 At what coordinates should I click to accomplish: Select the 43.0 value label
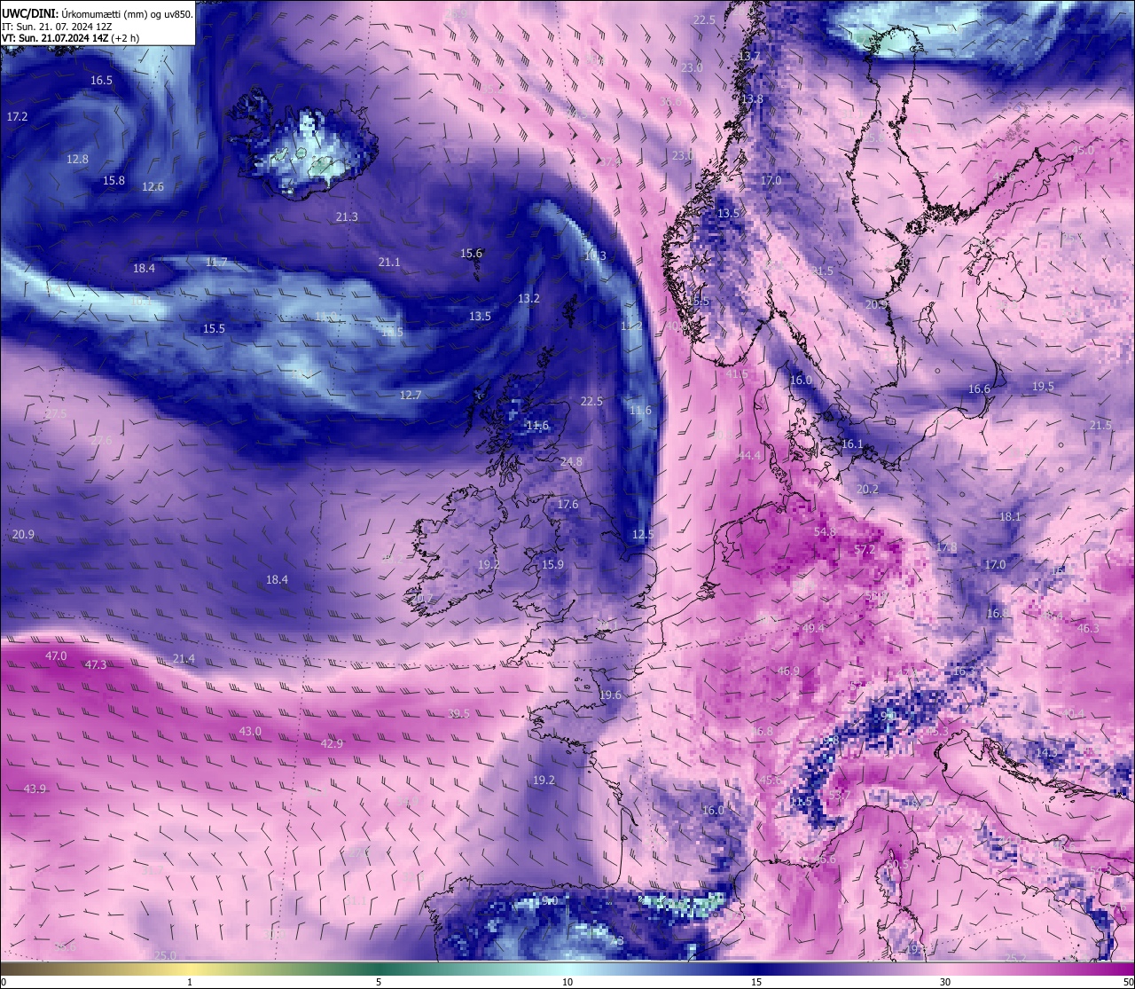click(x=251, y=732)
